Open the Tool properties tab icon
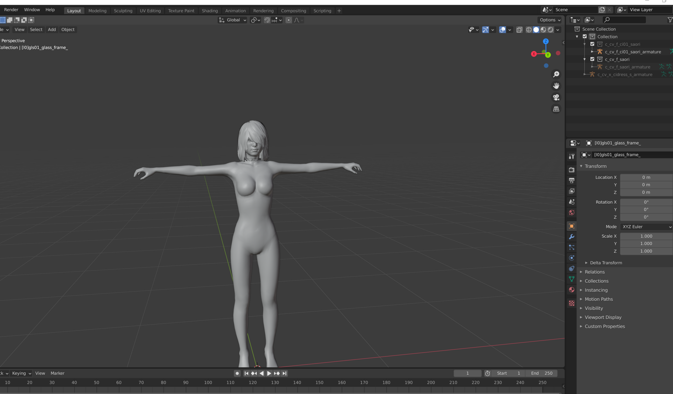This screenshot has width=673, height=394. coord(572,156)
